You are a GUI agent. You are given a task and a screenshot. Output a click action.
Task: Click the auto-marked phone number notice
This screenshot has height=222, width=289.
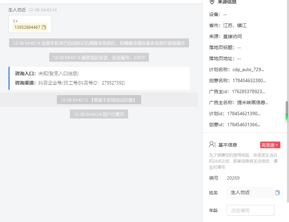tap(99, 43)
